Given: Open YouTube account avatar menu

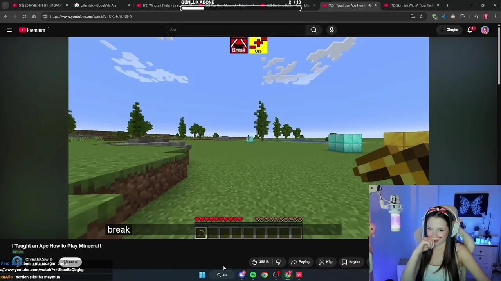Looking at the screenshot, I should click(485, 30).
